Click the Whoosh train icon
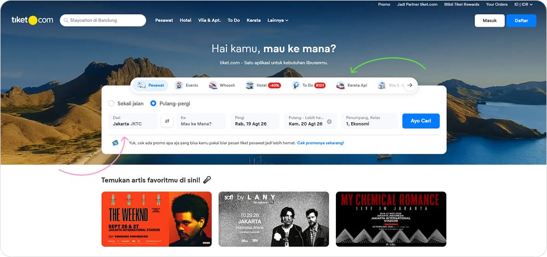Viewport: 547px width, 257px height. (213, 85)
